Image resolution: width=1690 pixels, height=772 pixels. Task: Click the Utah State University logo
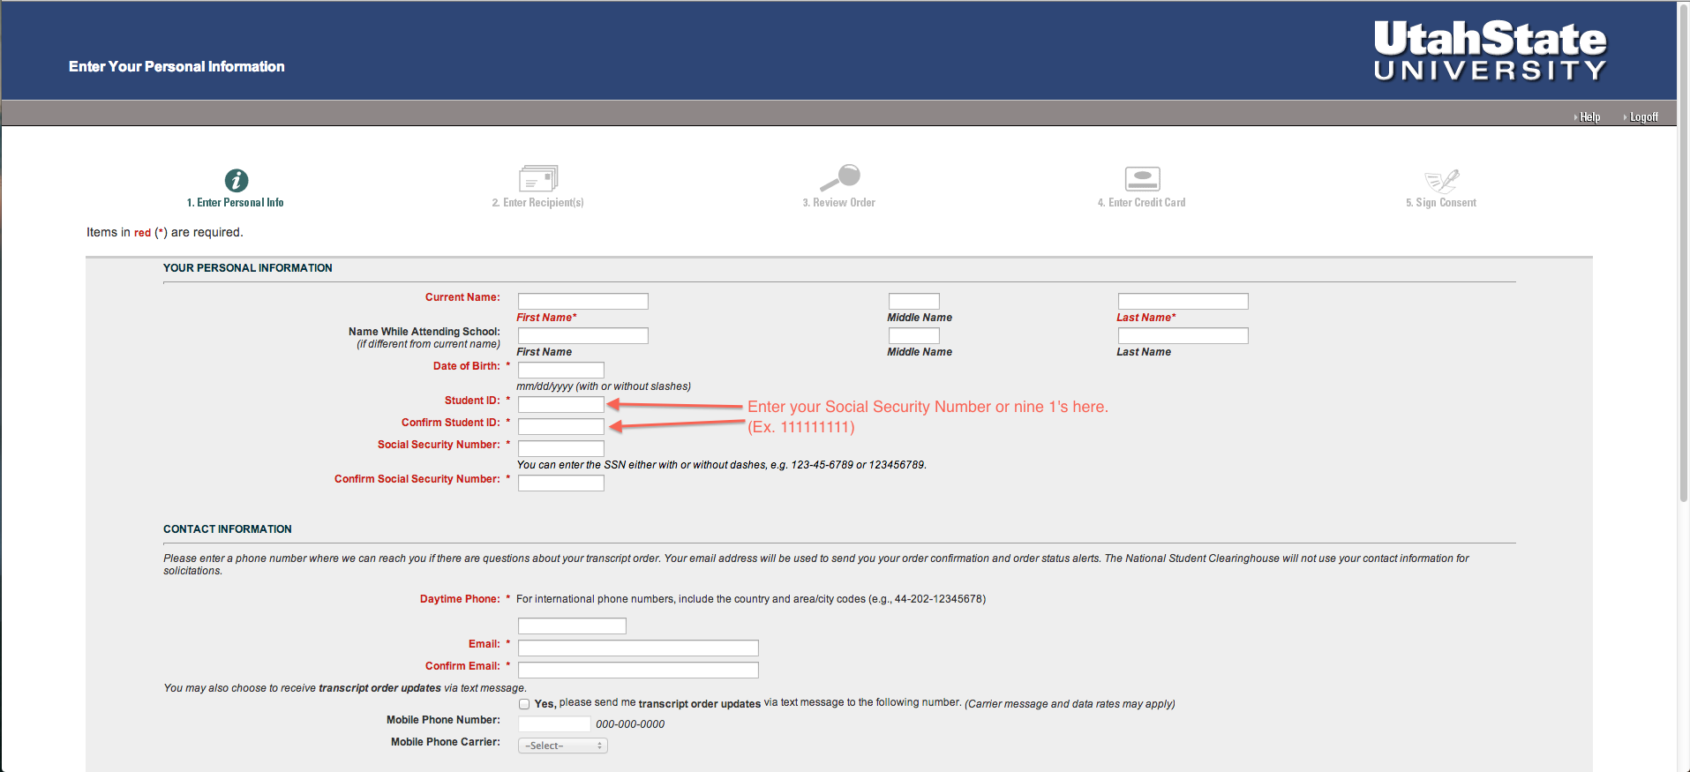click(1490, 51)
